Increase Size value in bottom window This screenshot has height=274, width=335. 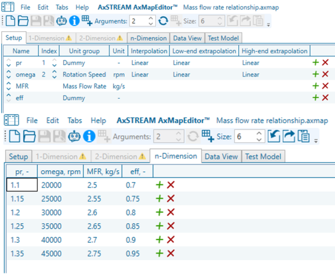click(259, 133)
